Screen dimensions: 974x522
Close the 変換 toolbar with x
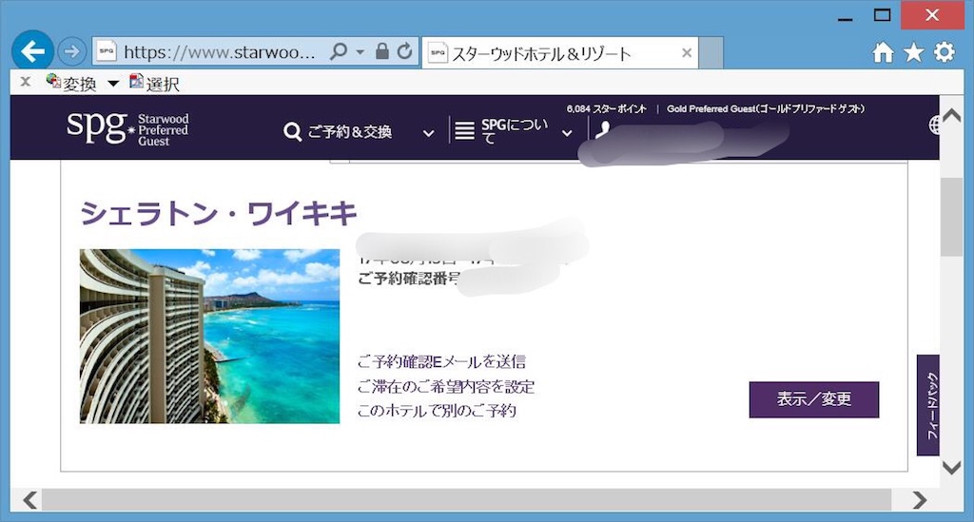coord(26,82)
